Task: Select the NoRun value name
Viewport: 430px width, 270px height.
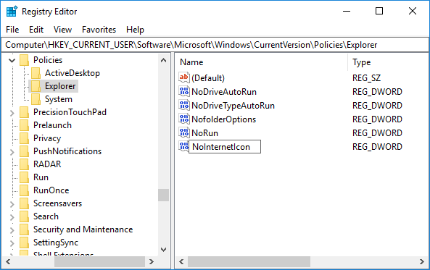Action: (x=205, y=133)
